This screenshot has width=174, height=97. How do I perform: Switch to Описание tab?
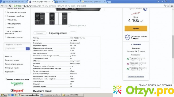point(40,33)
